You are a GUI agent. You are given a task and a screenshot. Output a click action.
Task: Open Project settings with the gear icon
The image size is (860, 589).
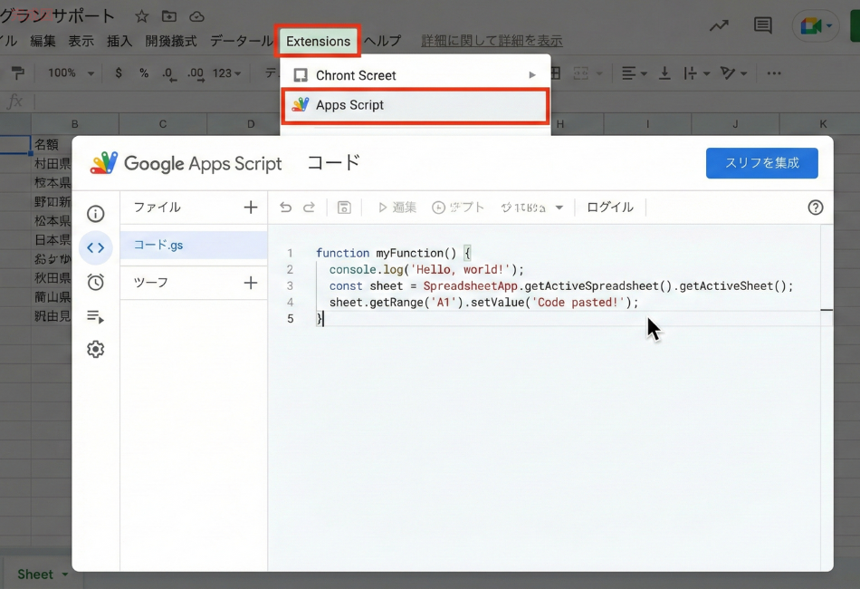[x=97, y=349]
